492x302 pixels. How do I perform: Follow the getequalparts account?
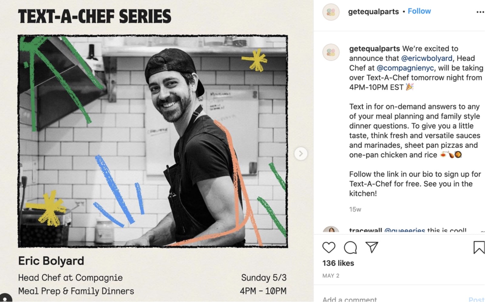point(419,11)
